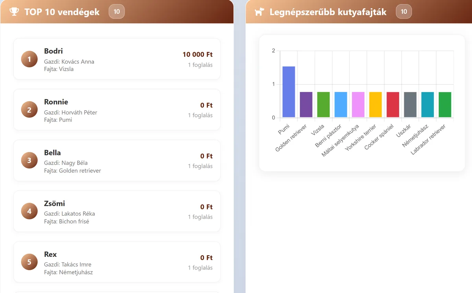Select rank 5 circle on Rex card
472x293 pixels.
(29, 262)
